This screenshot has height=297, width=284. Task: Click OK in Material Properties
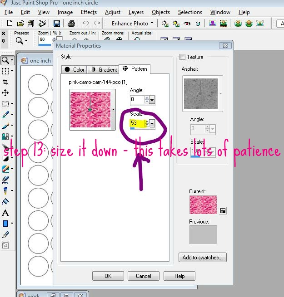coord(108,276)
